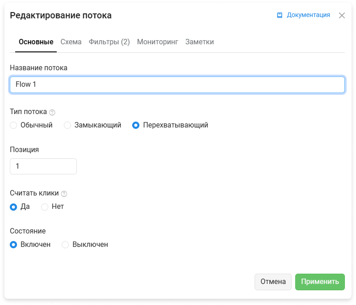Open the Схема tab
Screen dimensions: 356x305
coord(71,42)
